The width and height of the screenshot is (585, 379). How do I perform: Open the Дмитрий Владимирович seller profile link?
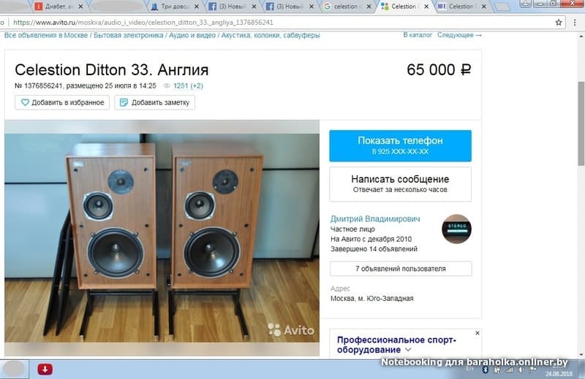(375, 219)
